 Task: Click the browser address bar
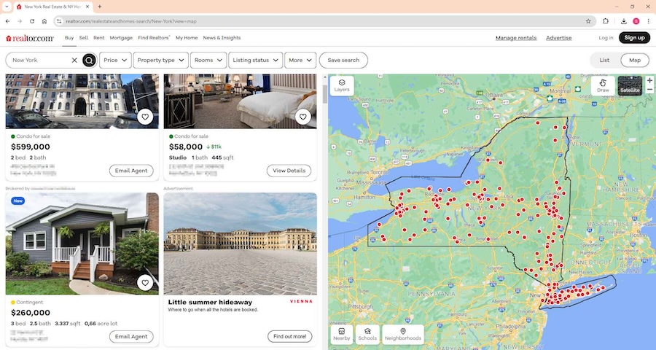coord(324,21)
